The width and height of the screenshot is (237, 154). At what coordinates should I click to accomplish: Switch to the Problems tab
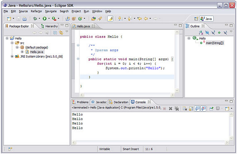coord(80,102)
